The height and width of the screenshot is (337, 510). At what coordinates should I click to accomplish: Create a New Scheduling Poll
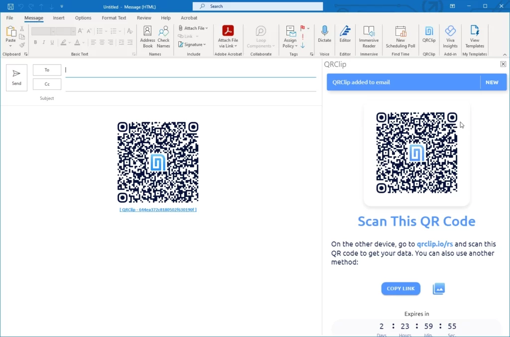point(400,37)
